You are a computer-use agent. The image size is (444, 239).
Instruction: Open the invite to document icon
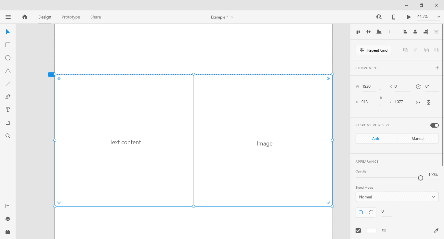379,17
